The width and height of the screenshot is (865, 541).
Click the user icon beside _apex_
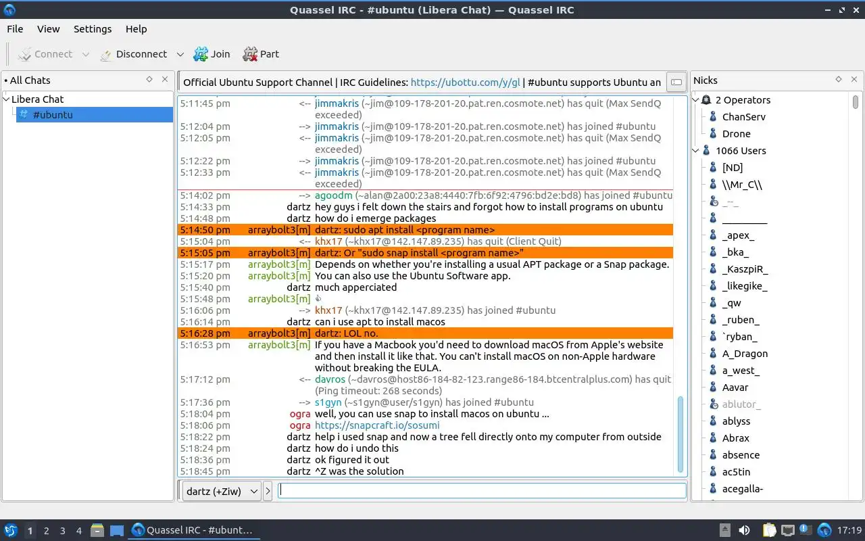point(713,235)
